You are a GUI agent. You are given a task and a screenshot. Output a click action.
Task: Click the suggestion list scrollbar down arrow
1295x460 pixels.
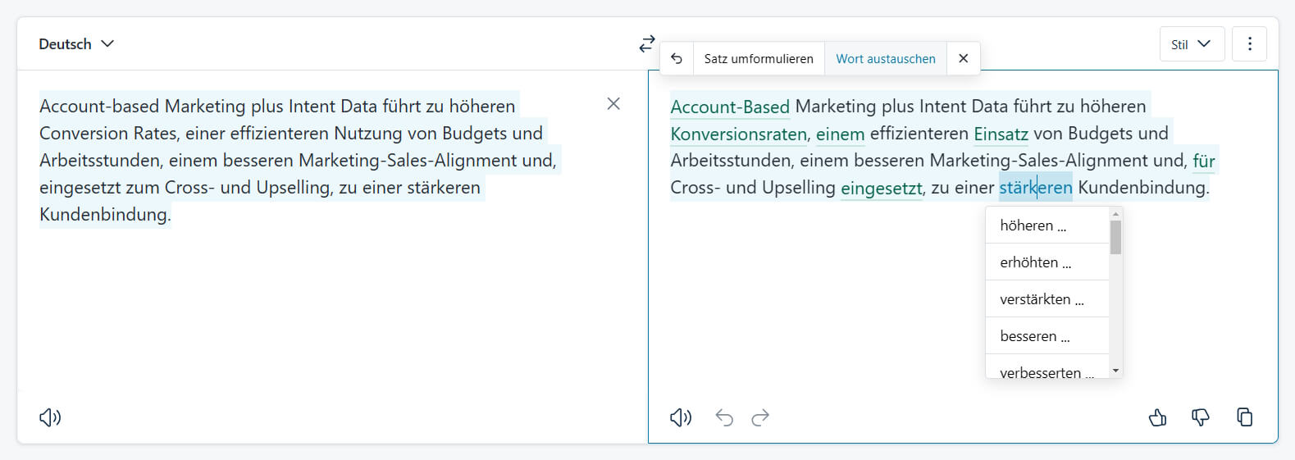[1115, 371]
